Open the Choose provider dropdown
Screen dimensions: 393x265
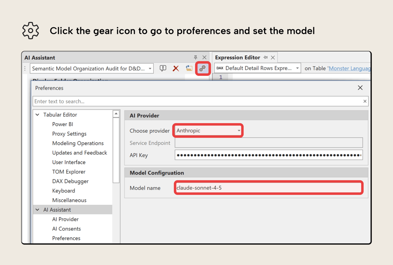[x=238, y=131]
